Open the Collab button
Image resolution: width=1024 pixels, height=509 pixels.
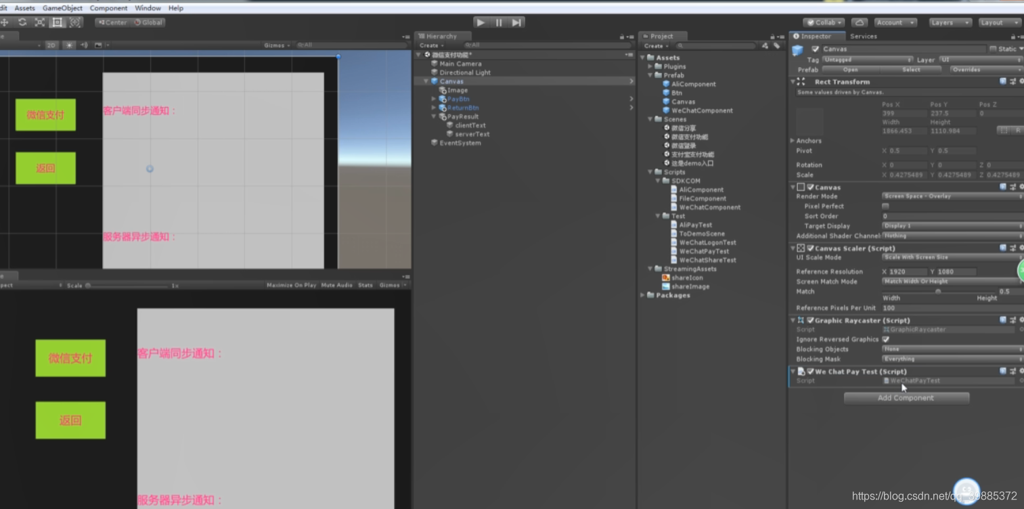tap(823, 22)
